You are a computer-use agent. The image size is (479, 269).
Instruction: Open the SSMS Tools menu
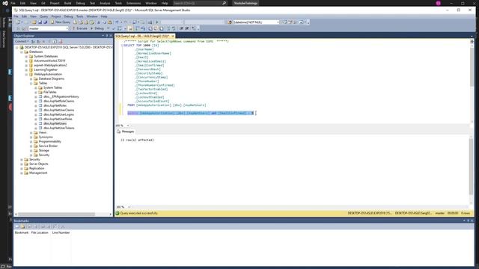coord(80,16)
